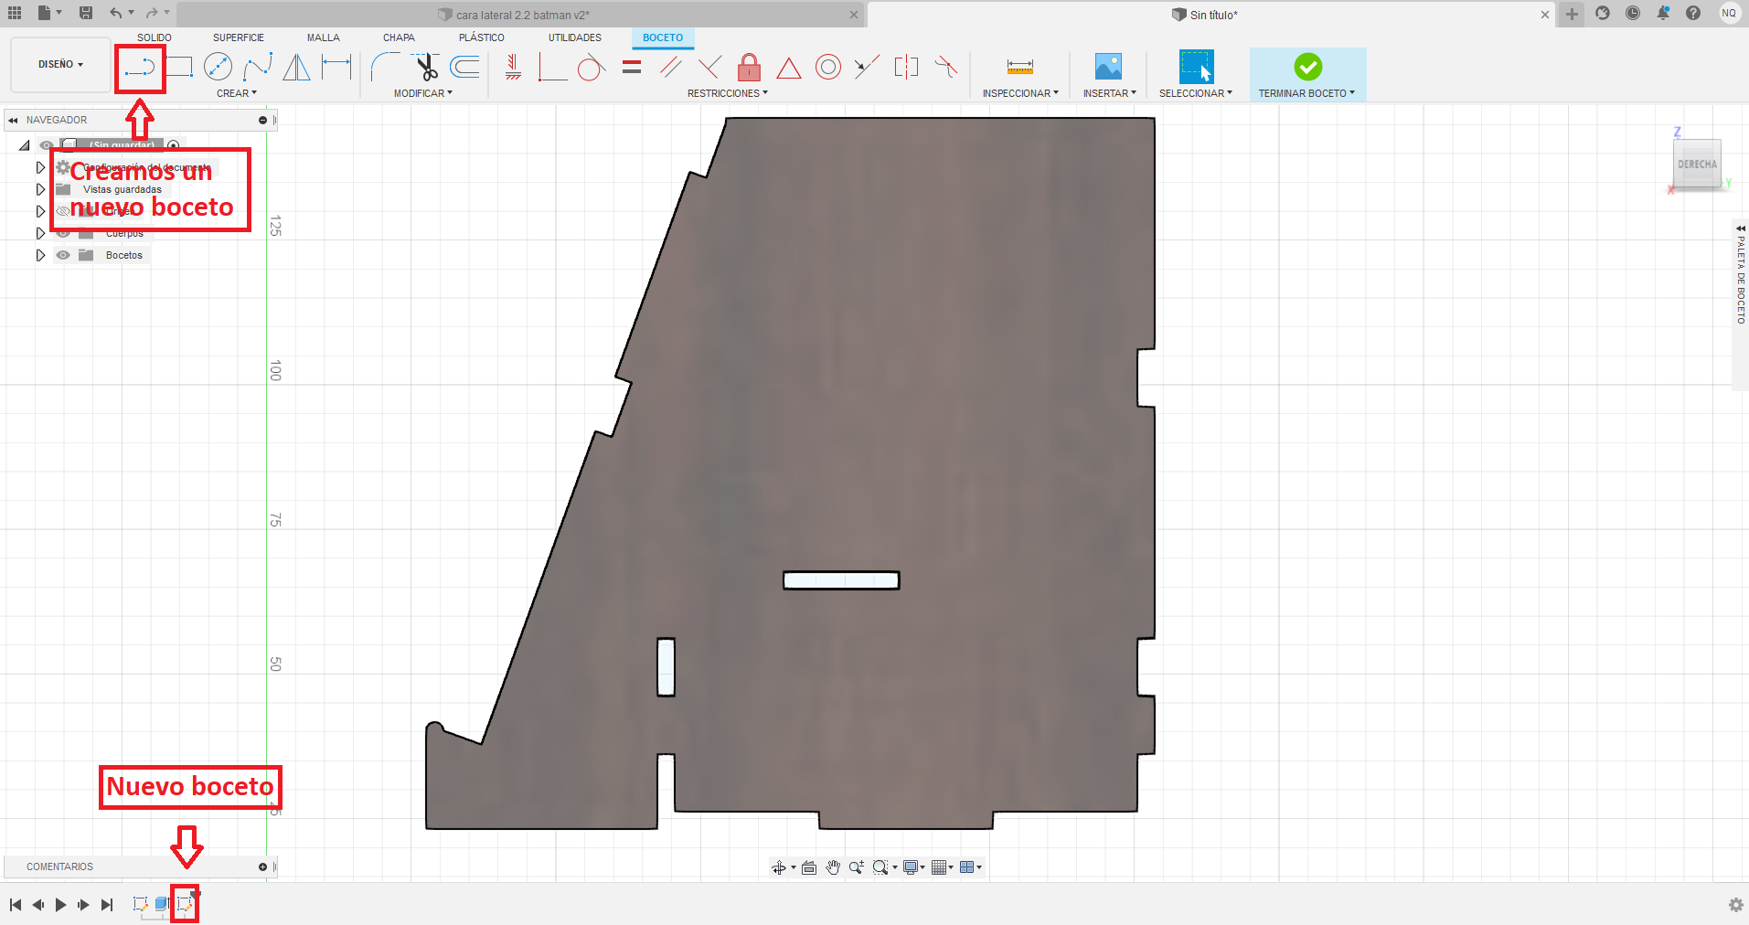Undo the last action
1749x925 pixels.
coord(116,13)
